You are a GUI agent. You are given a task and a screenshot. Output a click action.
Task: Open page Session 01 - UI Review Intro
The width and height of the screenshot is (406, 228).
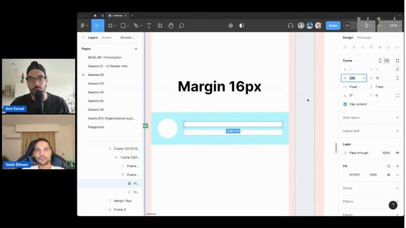(108, 66)
